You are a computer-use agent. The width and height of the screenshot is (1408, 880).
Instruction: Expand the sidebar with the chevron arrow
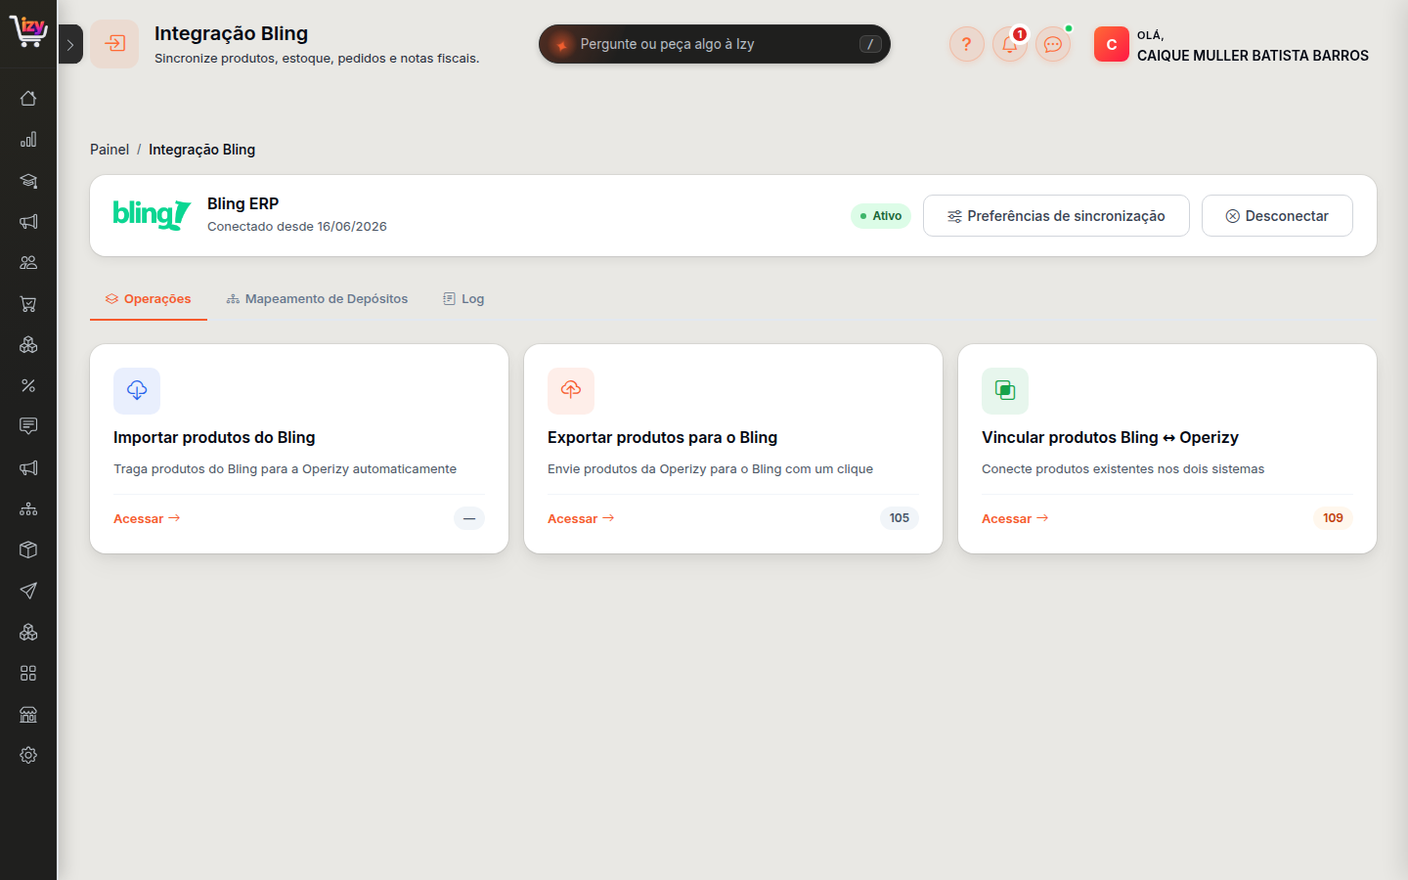[x=70, y=44]
